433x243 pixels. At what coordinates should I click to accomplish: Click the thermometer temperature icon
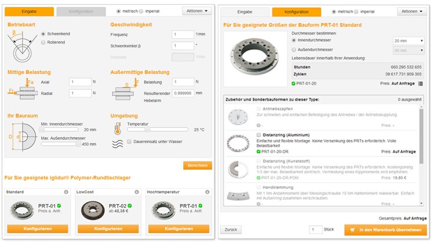pos(118,128)
